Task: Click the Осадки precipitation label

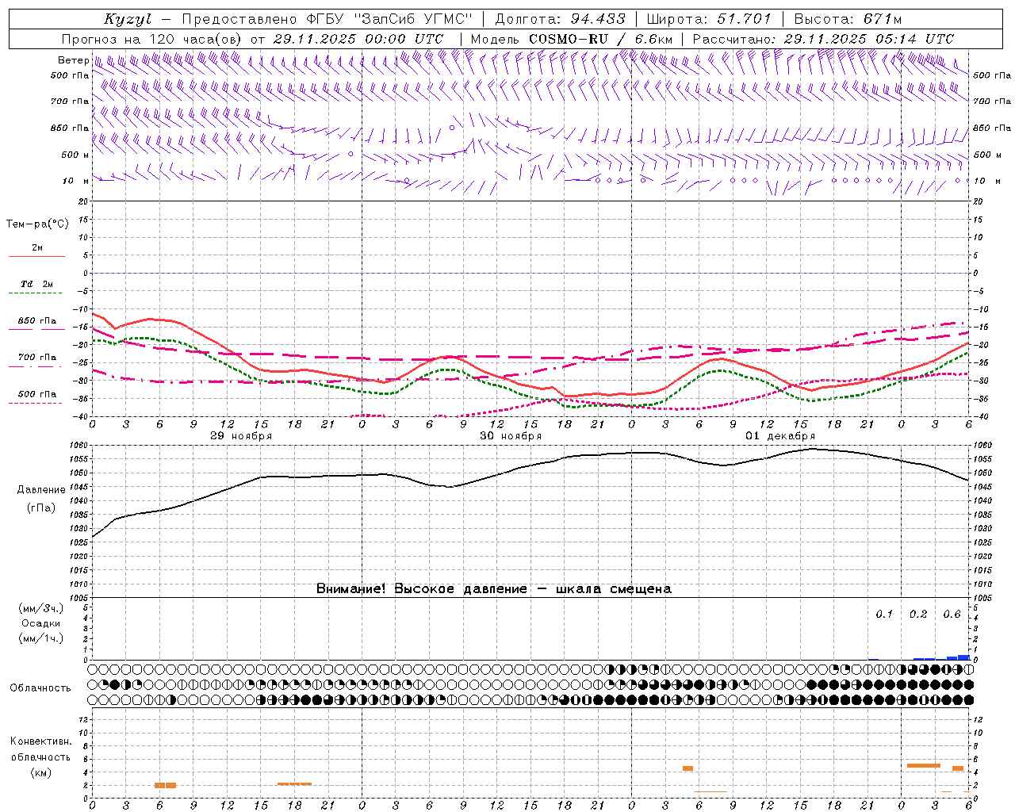Action: pos(40,623)
